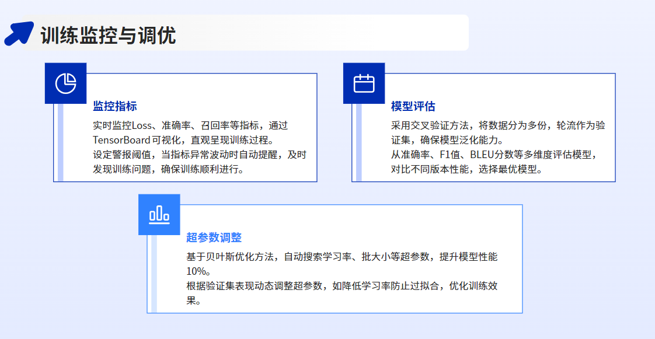Click the calendar icon for 模型评估
The height and width of the screenshot is (339, 655).
[364, 83]
